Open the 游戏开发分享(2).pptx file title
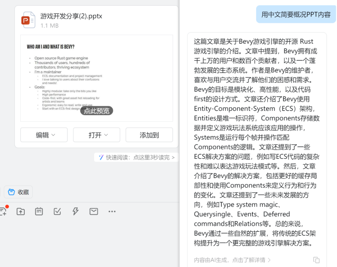 click(71, 16)
